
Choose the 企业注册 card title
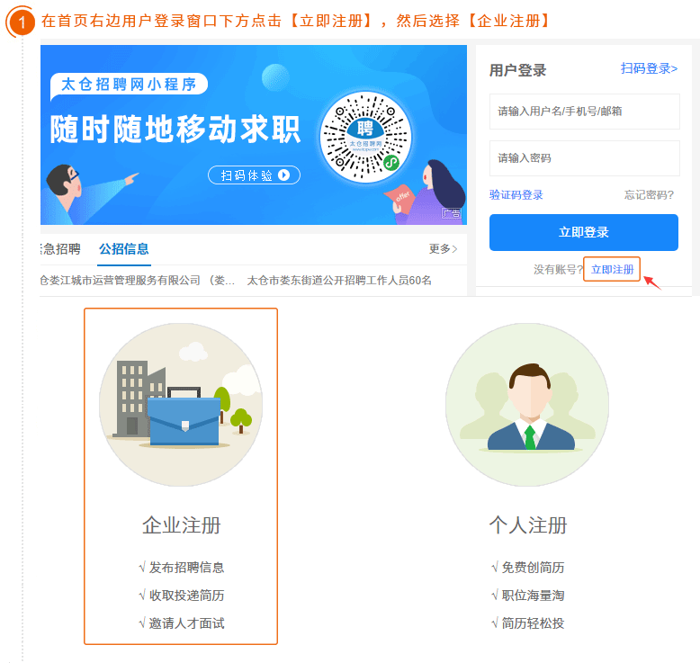(x=181, y=525)
